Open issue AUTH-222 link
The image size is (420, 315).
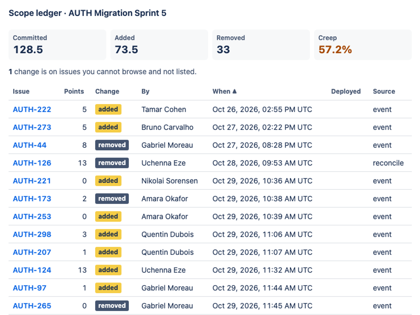(32, 110)
